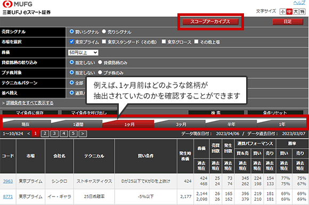Click the red 日足 button
The width and height of the screenshot is (309, 205).
tap(288, 22)
